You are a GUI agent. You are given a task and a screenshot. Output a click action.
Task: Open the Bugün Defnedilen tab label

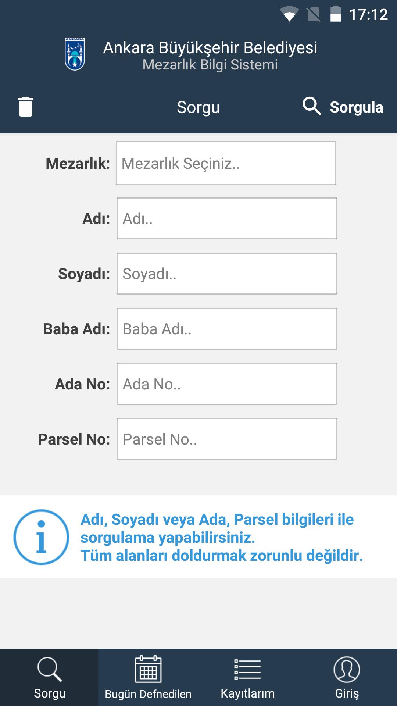(x=148, y=694)
